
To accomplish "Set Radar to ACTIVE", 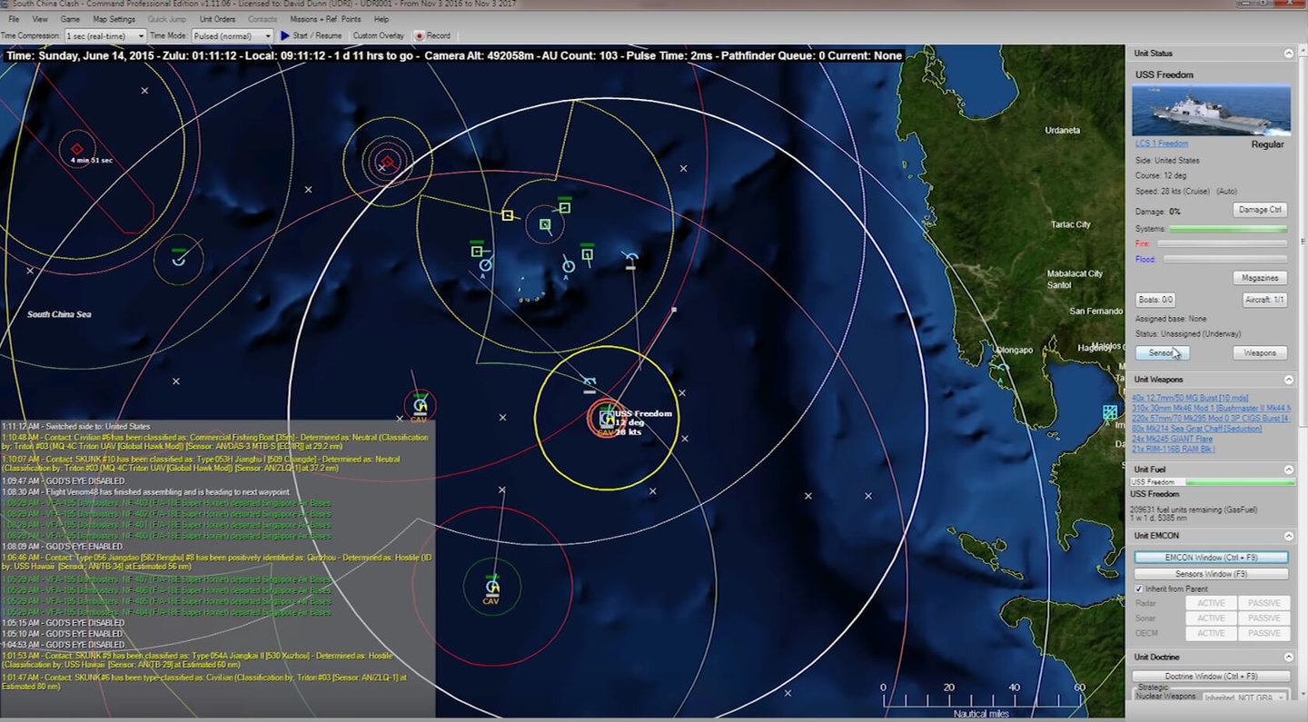I will click(1211, 603).
